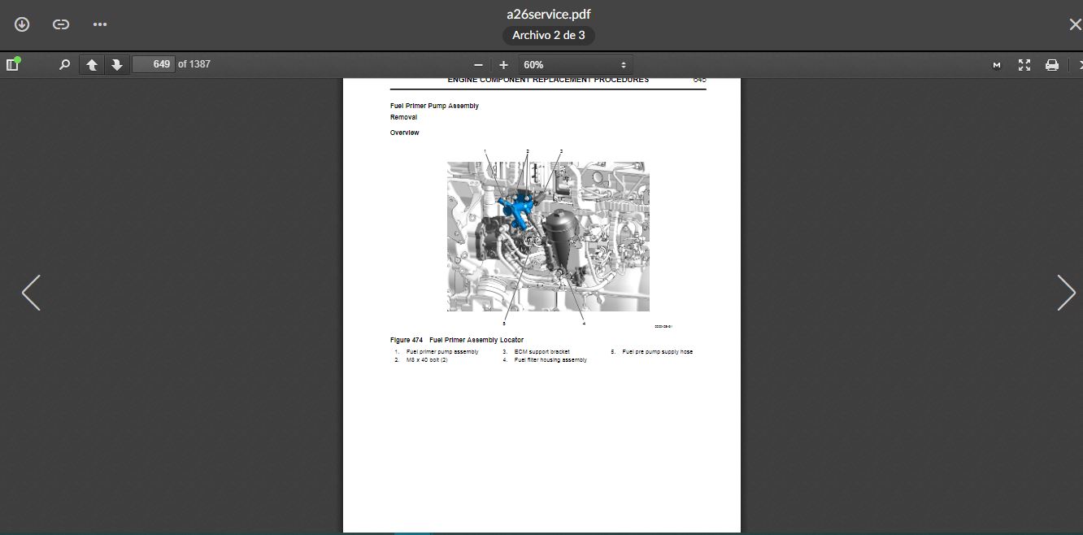Viewport: 1083px width, 535px height.
Task: Zoom in with the plus button
Action: pyautogui.click(x=504, y=64)
